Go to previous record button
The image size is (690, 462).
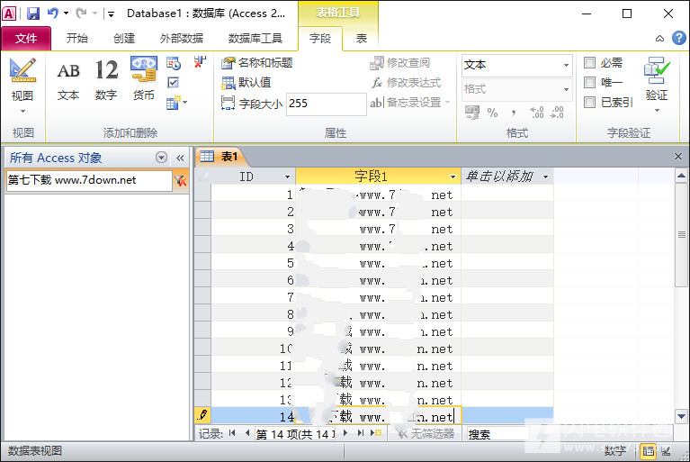coord(246,433)
